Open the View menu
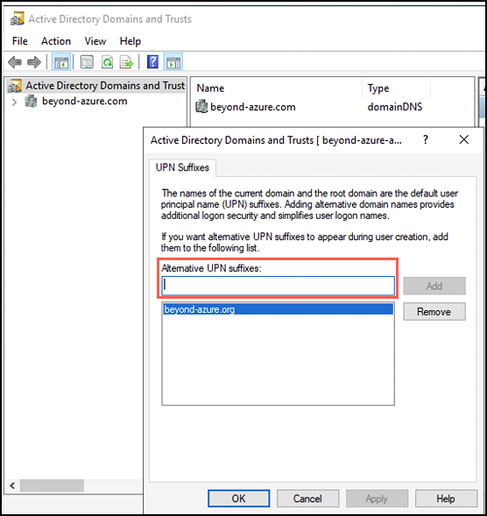Screen dimensions: 487x516 point(95,41)
